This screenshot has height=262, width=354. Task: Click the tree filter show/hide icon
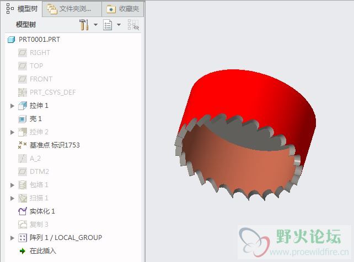click(133, 25)
